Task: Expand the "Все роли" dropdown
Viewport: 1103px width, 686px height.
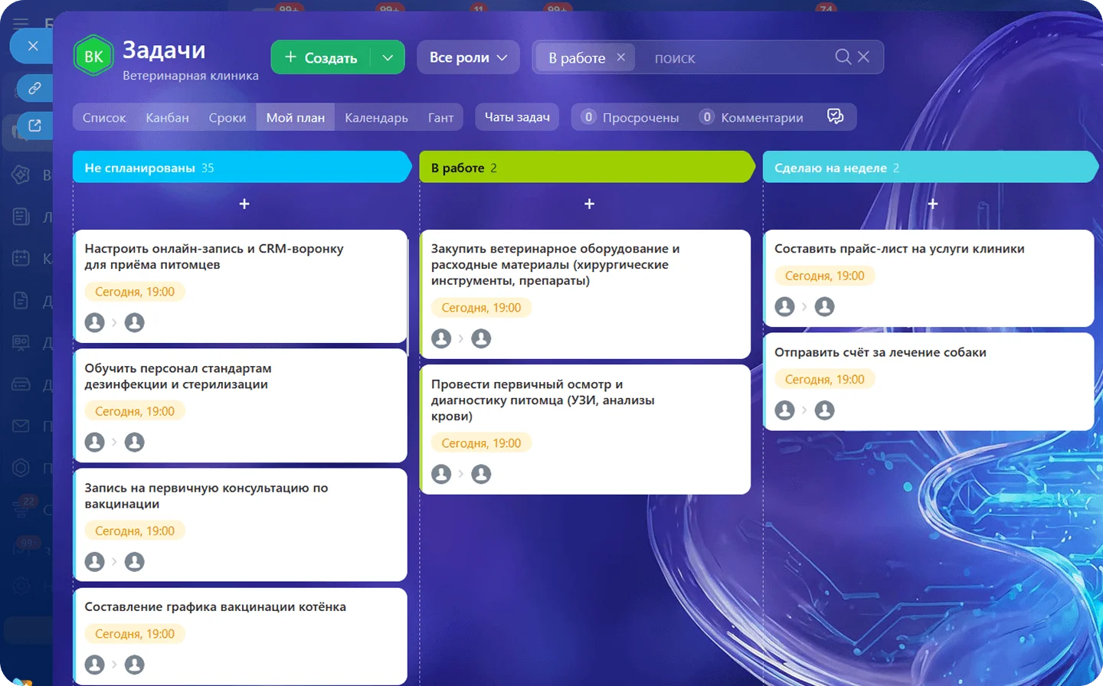Action: click(x=468, y=57)
